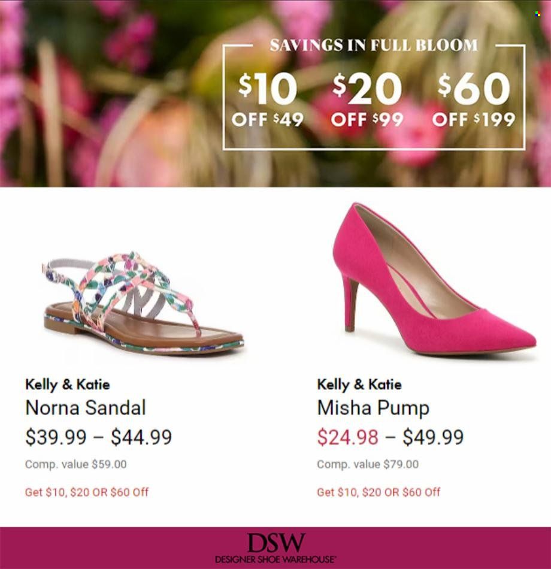Click Kelly & Katie brand above Misha Pump
Image resolution: width=551 pixels, height=569 pixels.
tap(359, 385)
